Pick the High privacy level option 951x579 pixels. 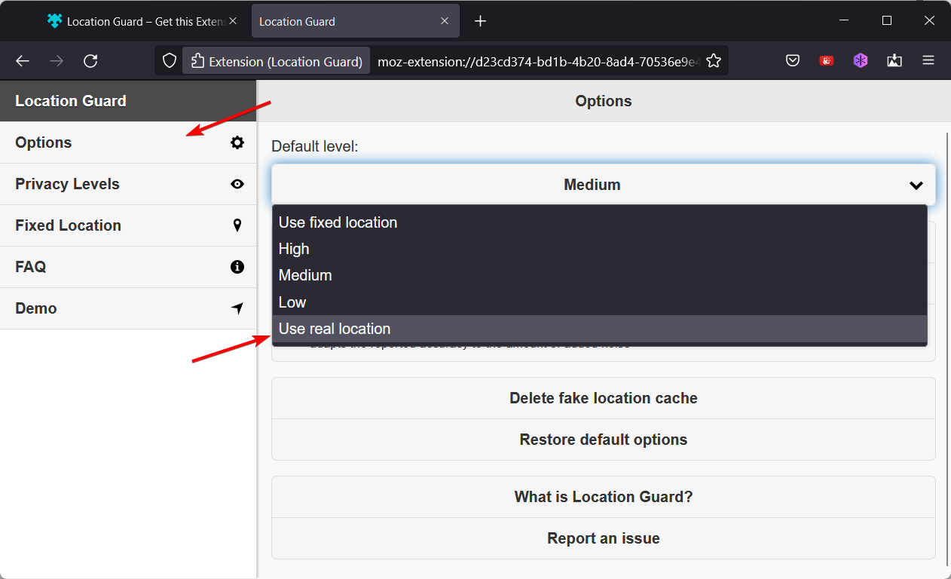point(294,249)
